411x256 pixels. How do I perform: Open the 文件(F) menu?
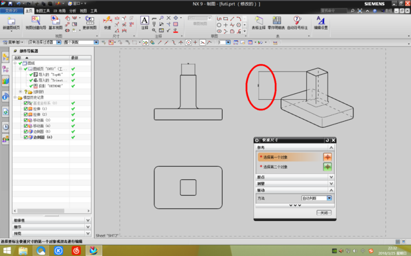[x=11, y=11]
